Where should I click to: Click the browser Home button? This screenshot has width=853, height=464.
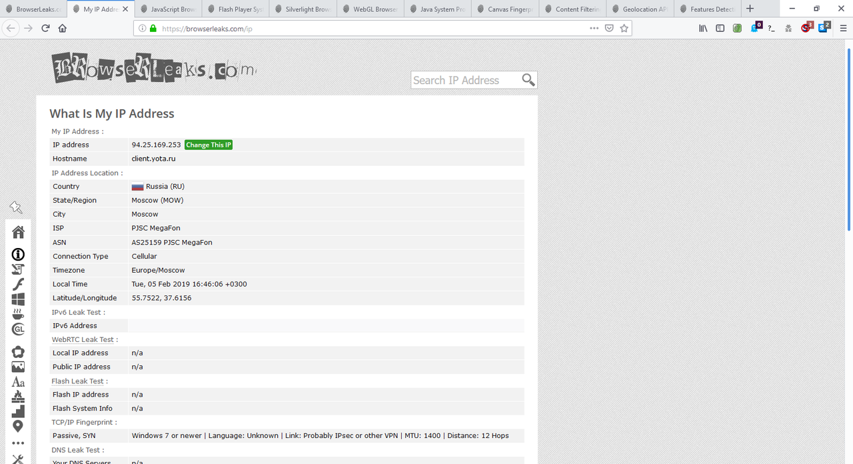(x=63, y=28)
